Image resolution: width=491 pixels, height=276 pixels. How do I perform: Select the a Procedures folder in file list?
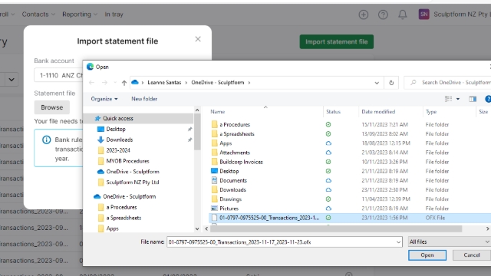pyautogui.click(x=235, y=124)
